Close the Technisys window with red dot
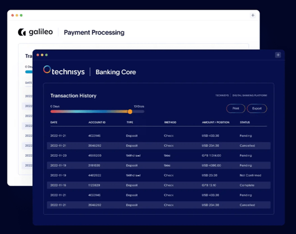 (x=38, y=55)
